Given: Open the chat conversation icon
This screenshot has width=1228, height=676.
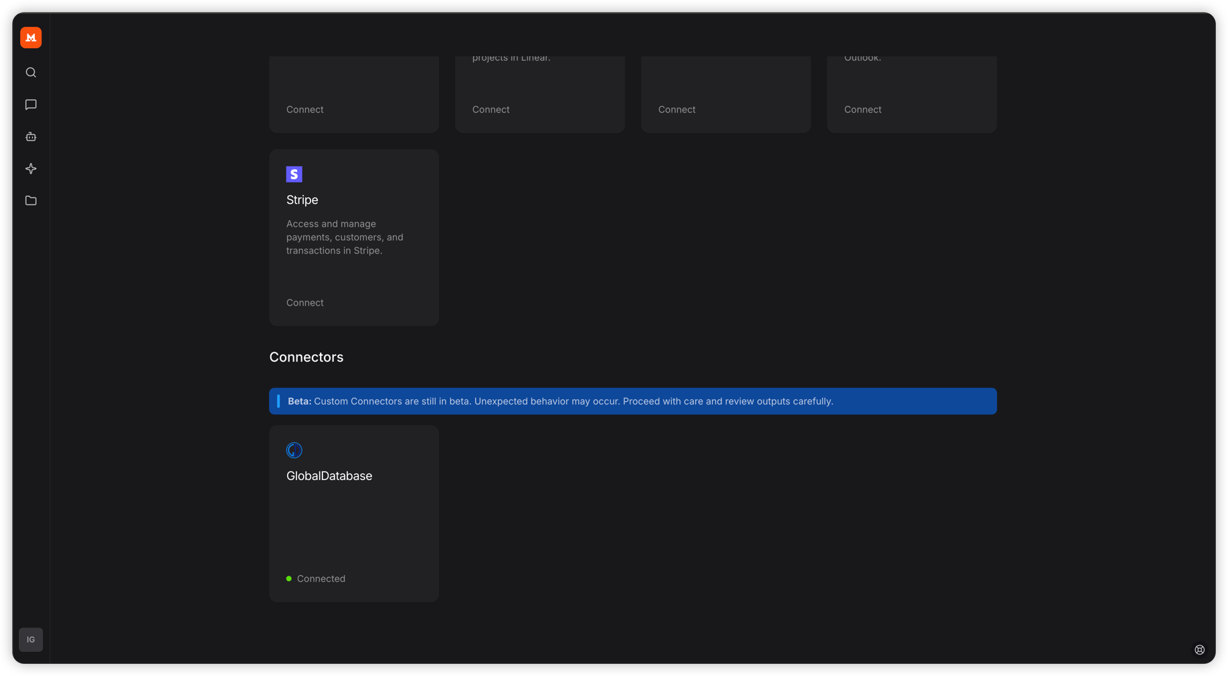Looking at the screenshot, I should tap(31, 104).
